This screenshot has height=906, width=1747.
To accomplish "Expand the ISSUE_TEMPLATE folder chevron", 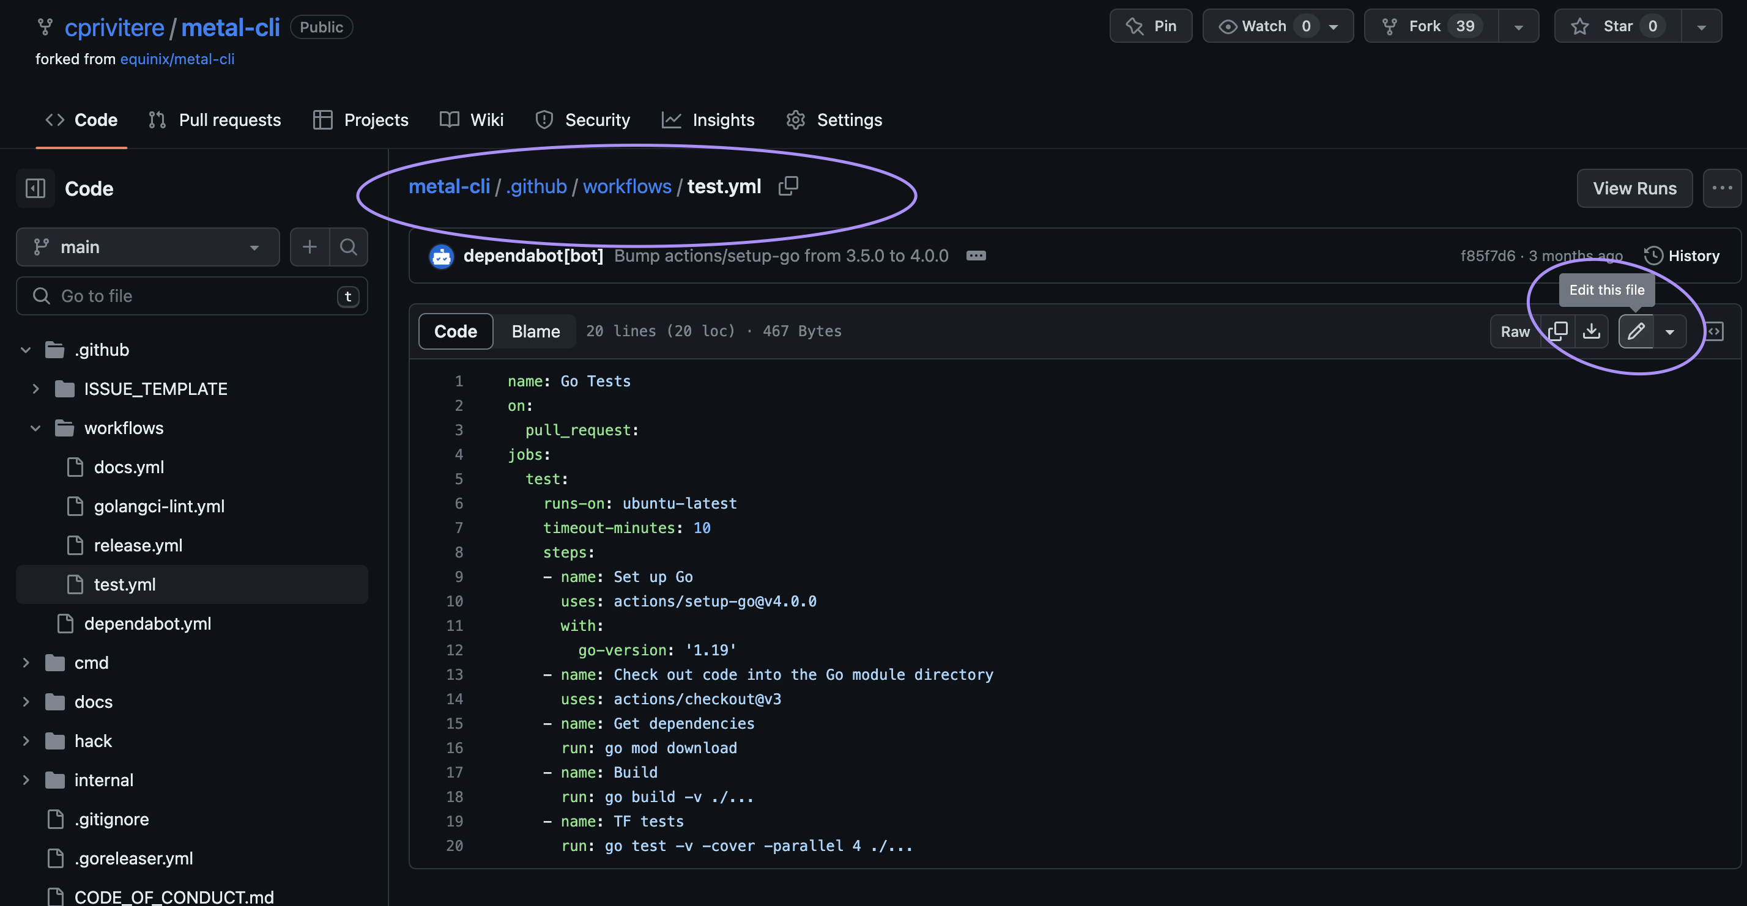I will click(x=35, y=389).
